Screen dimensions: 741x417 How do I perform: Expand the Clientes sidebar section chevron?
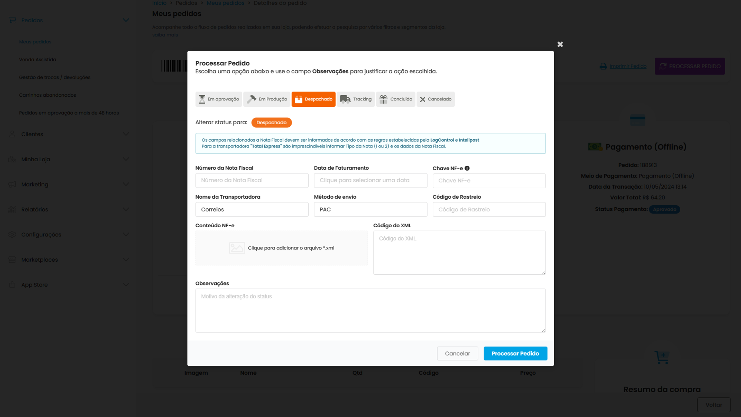(126, 134)
